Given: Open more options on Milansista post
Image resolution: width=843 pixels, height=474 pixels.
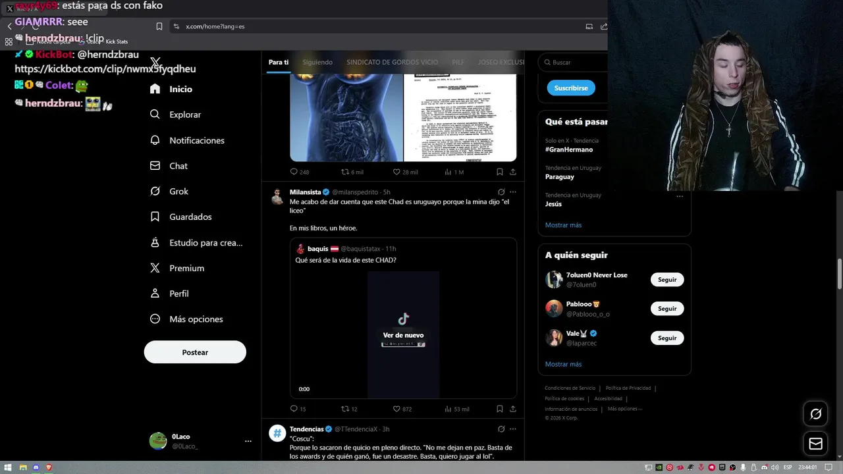Looking at the screenshot, I should coord(512,192).
